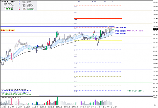This screenshot has height=108, width=158.
Task: Click the Frankfurt session clock row
Action: (x=27, y=7)
